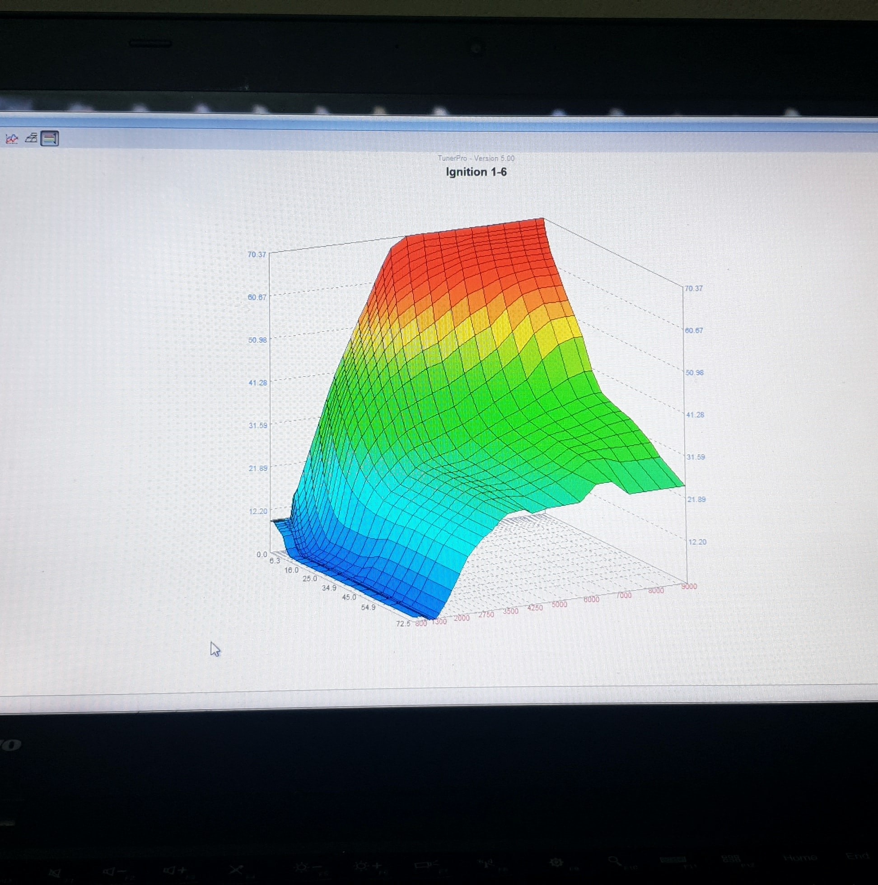Click the '3500' RPM axis label
Viewport: 878px width, 885px height.
pyautogui.click(x=510, y=611)
